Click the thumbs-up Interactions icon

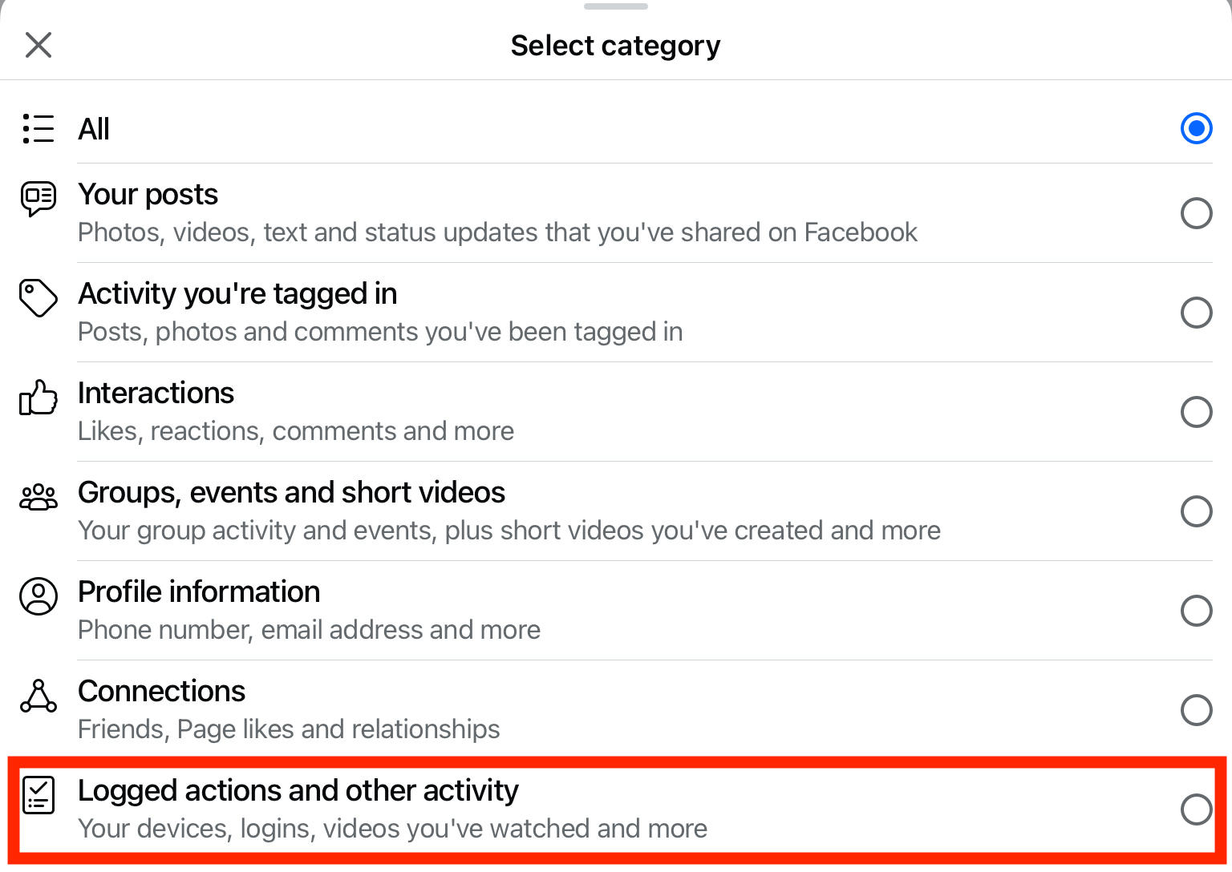[x=38, y=397]
